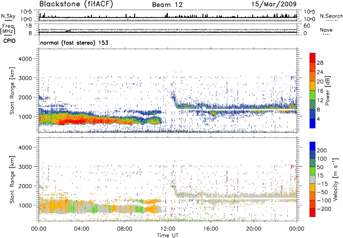Click the "10^5" tick beside N.Sky

pos(27,12)
